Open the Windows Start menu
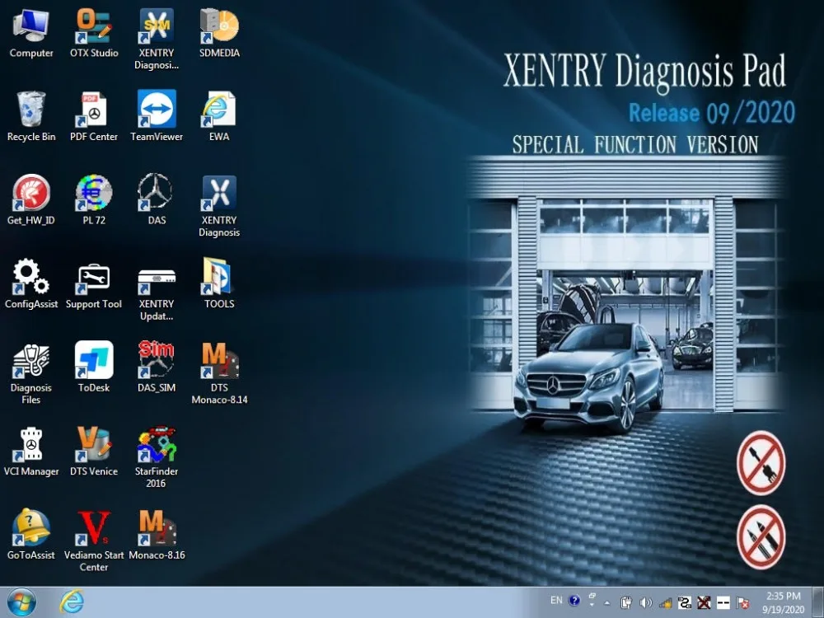This screenshot has height=618, width=824. pyautogui.click(x=21, y=602)
